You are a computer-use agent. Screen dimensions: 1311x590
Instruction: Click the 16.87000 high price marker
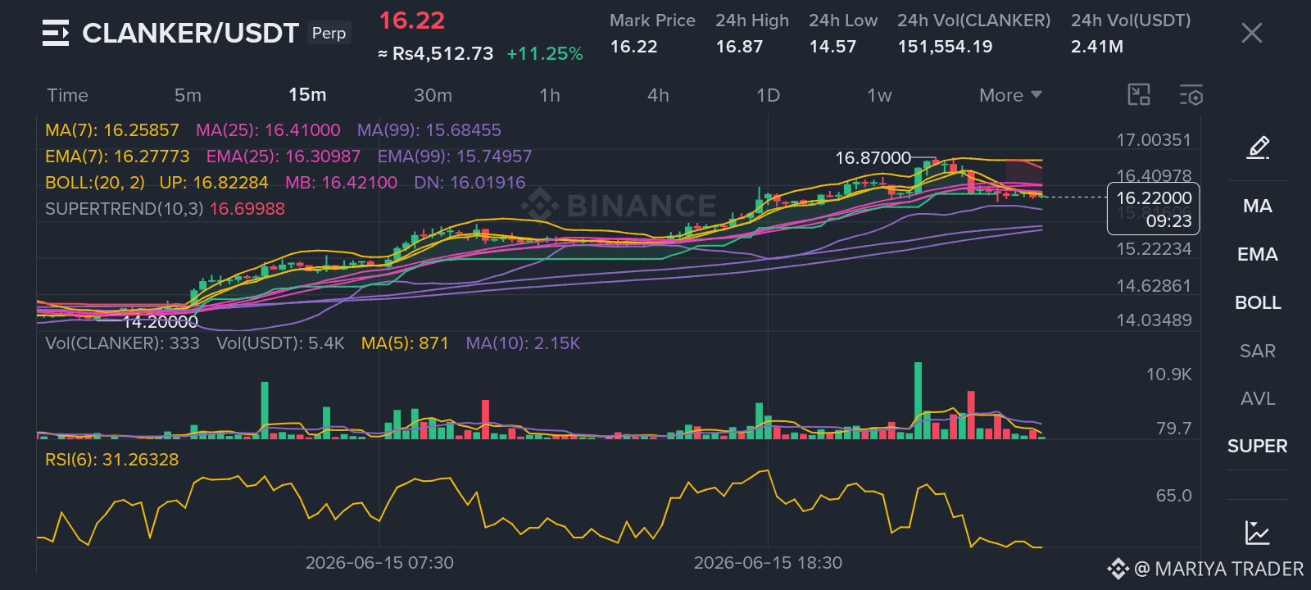click(873, 158)
